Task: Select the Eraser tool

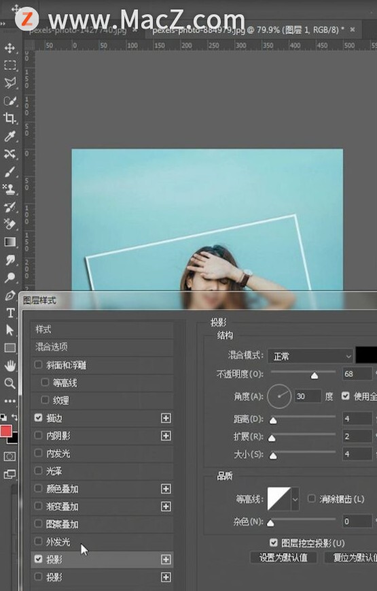Action: coord(10,224)
